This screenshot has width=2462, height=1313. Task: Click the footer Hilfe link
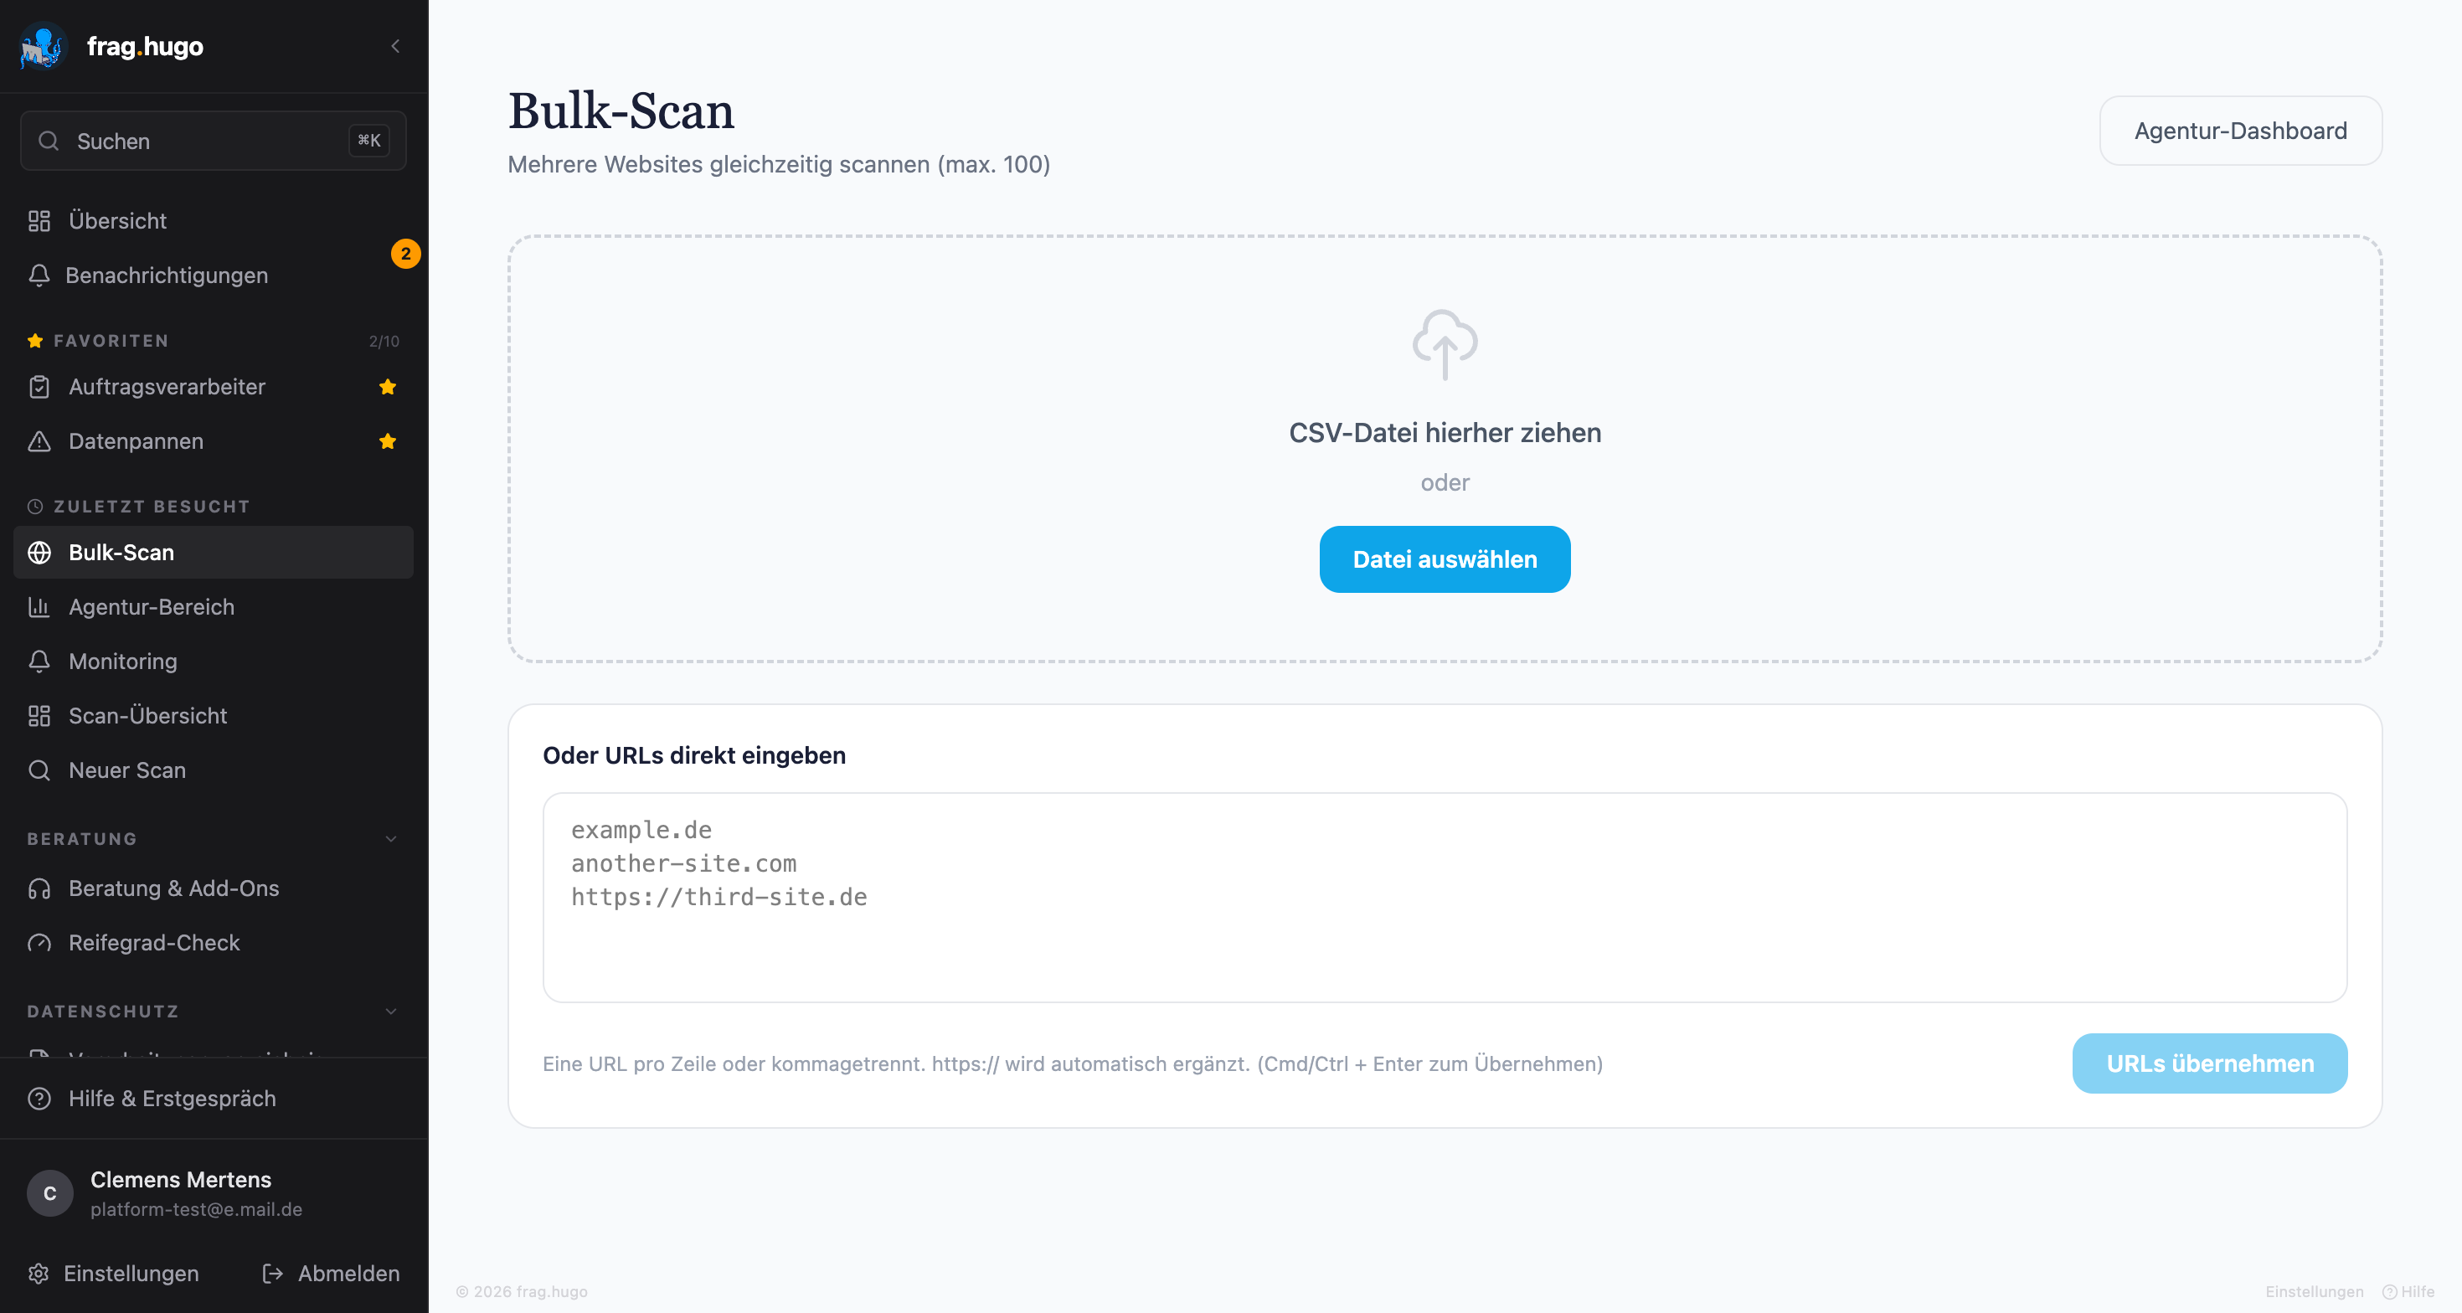pyautogui.click(x=2408, y=1292)
